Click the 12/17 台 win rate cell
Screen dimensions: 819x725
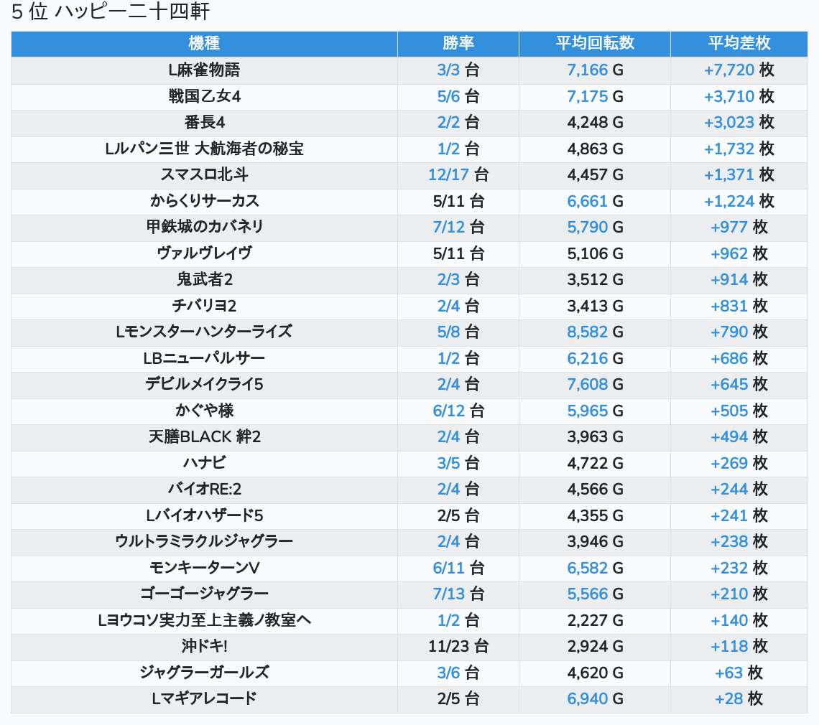point(458,175)
